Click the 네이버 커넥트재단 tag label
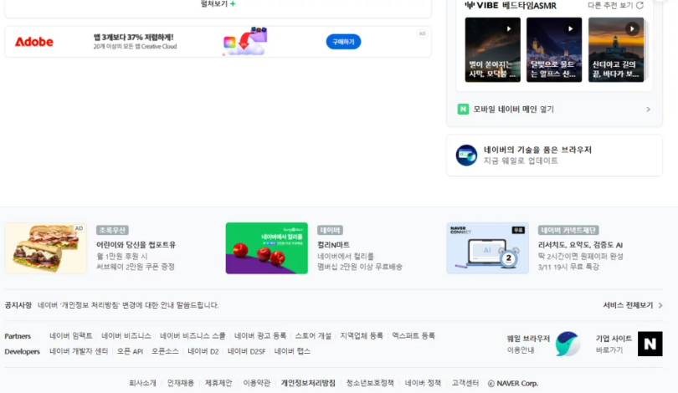The width and height of the screenshot is (678, 393). point(568,230)
